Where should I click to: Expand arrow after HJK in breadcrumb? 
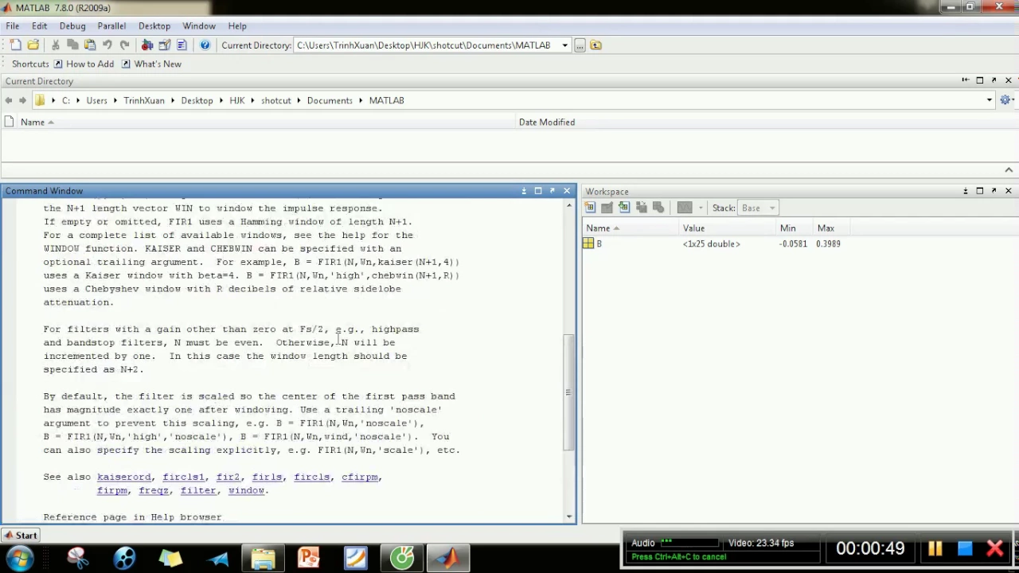pos(252,100)
